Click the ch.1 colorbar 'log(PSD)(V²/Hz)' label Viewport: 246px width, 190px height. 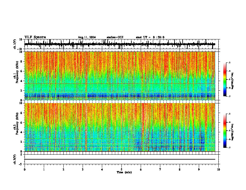pos(233,81)
